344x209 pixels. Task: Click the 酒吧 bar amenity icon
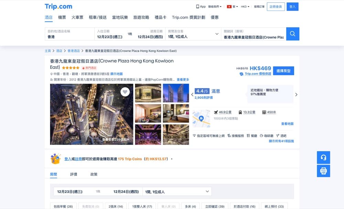point(278,136)
